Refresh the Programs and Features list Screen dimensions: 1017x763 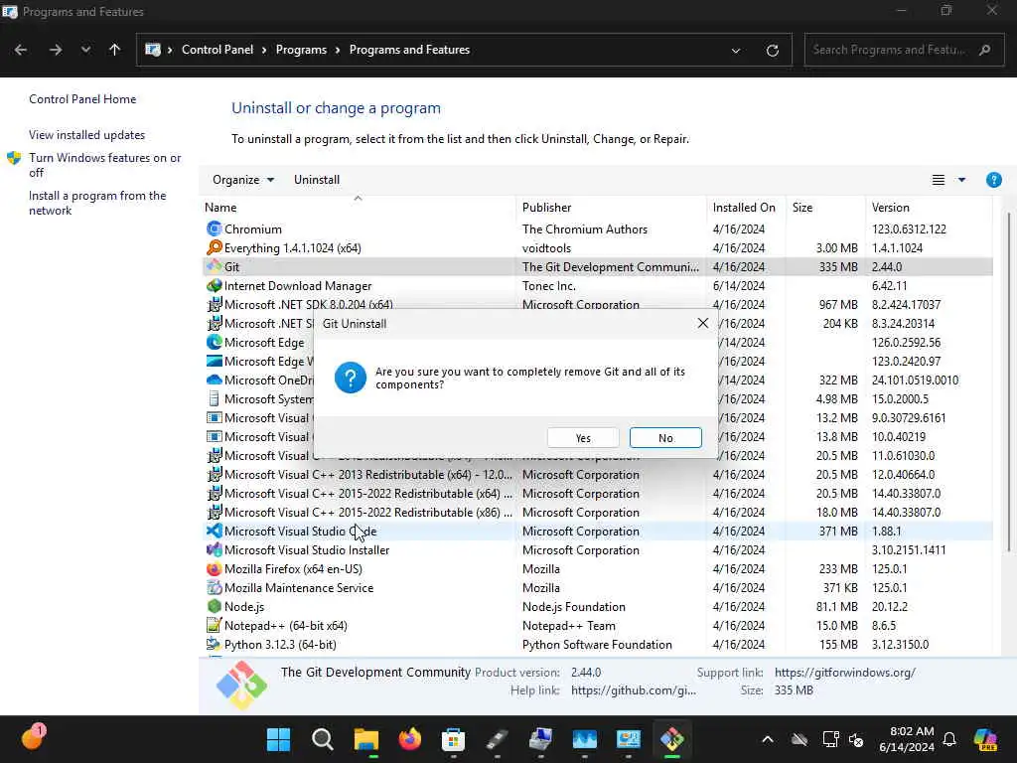click(772, 50)
